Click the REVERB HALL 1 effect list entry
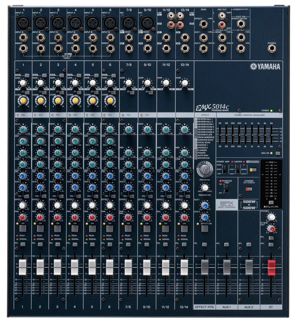This screenshot has width=298, height=326. click(204, 119)
